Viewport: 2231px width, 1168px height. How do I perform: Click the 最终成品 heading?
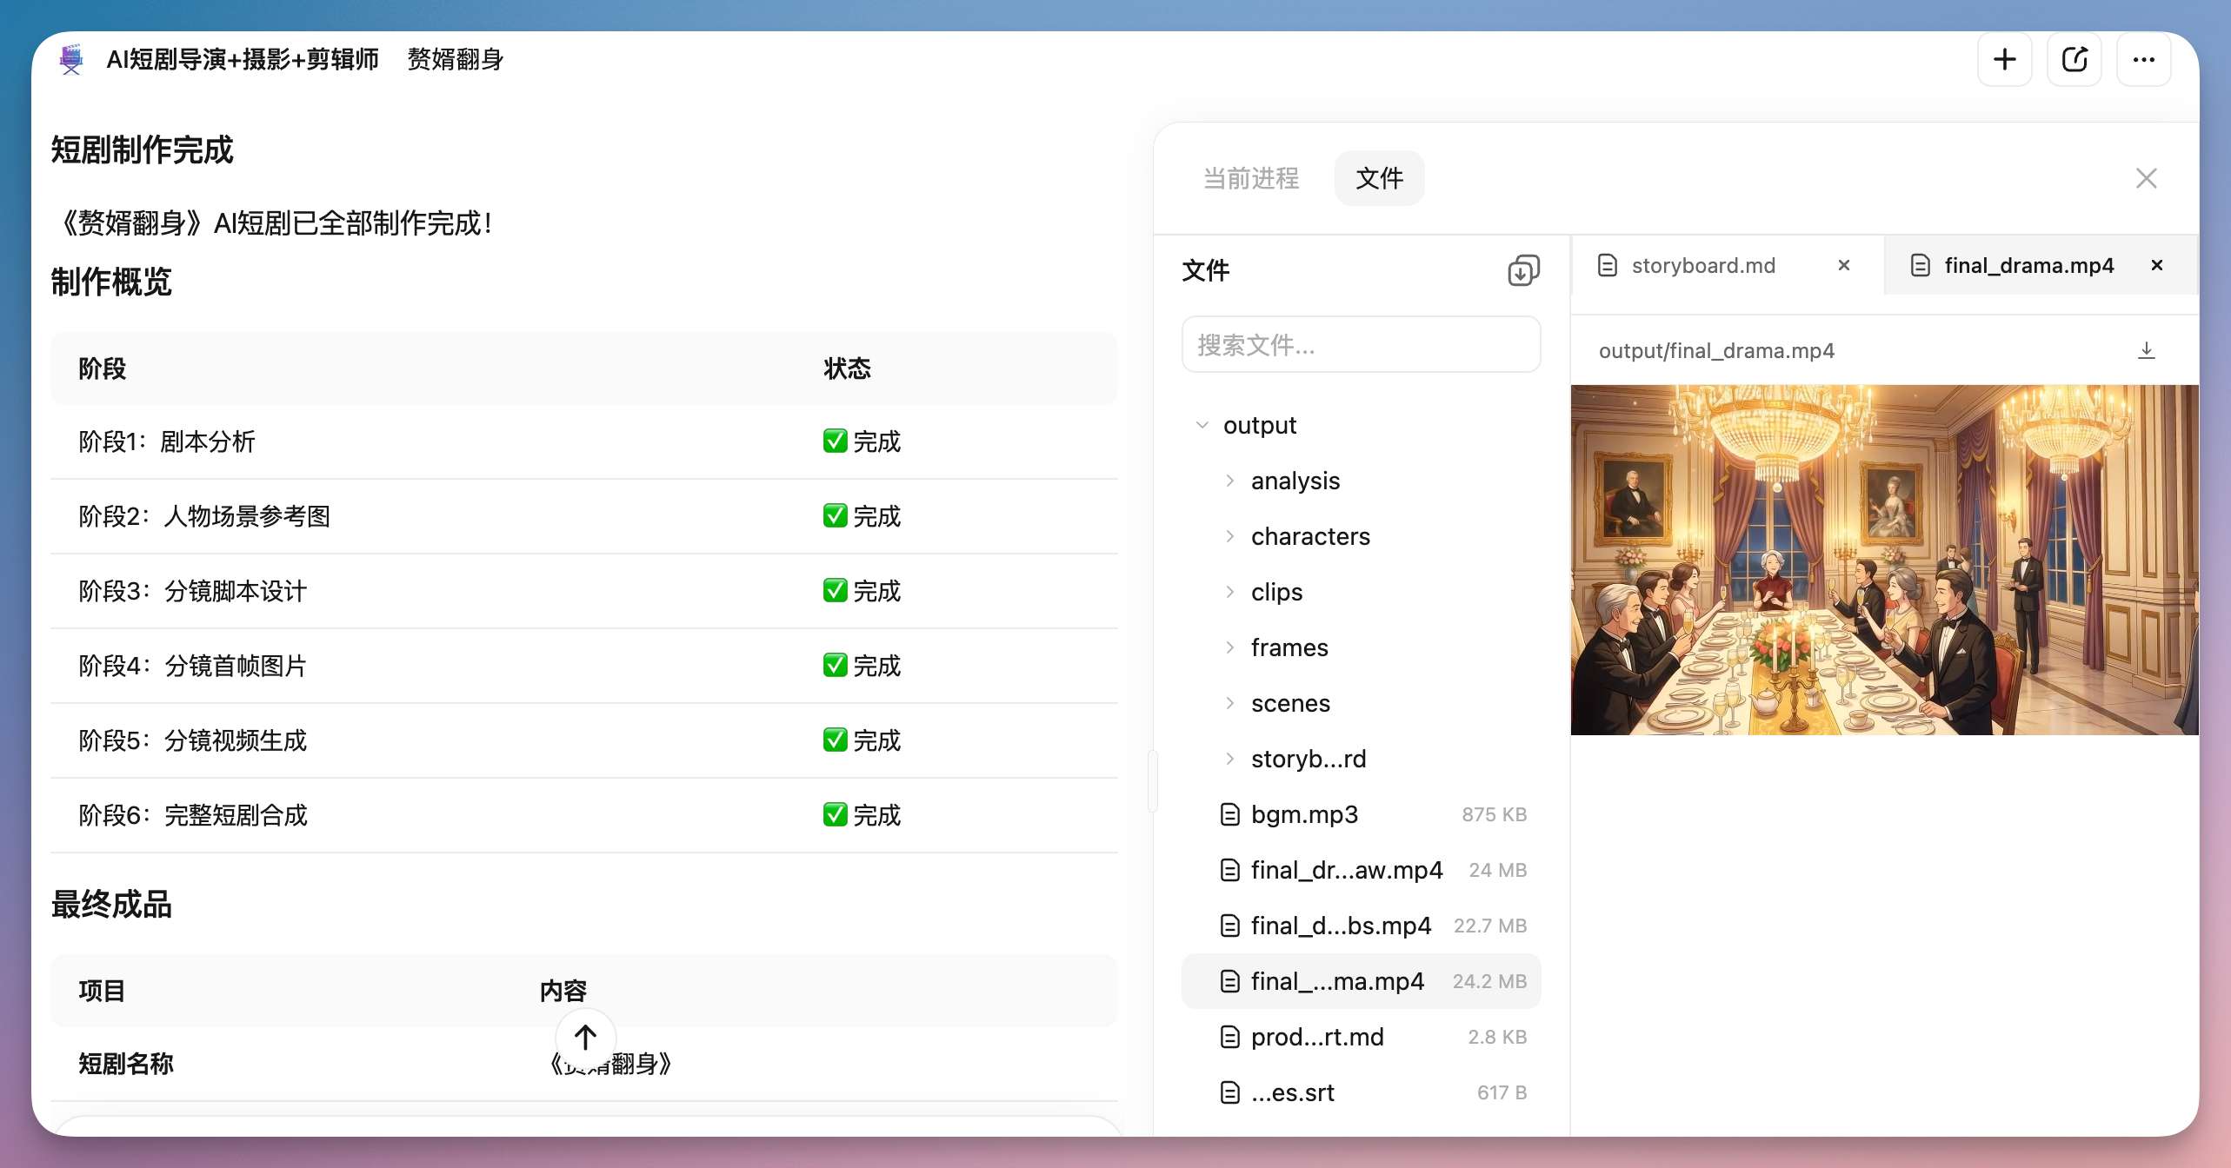click(111, 904)
